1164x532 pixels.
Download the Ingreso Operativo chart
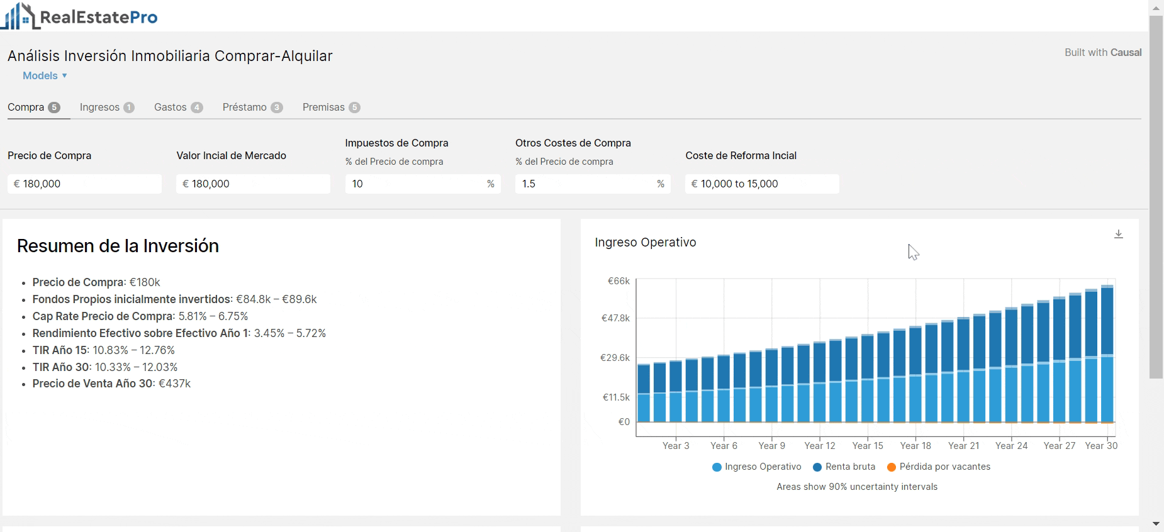click(1118, 235)
